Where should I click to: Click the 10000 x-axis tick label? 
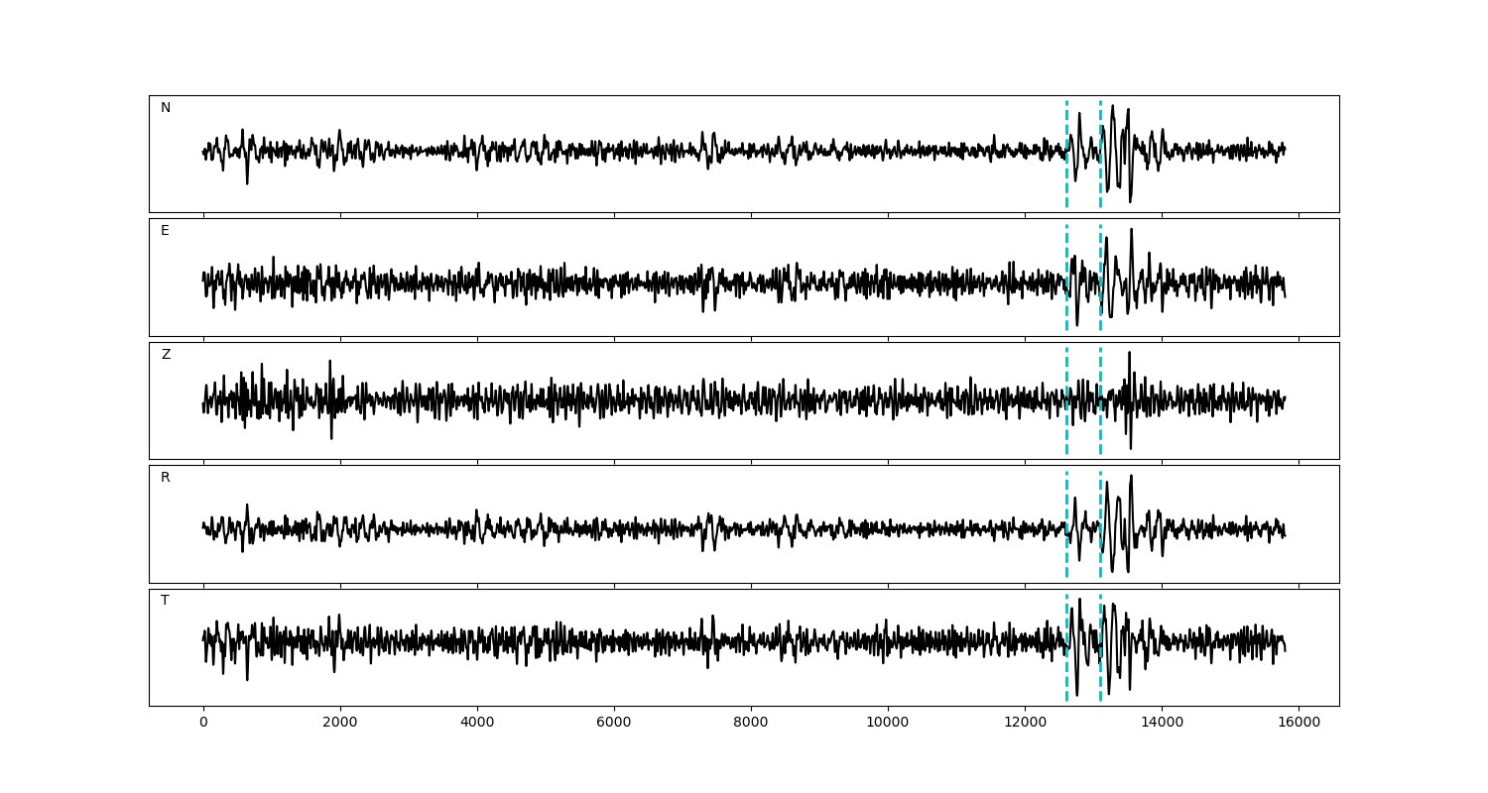tap(887, 724)
